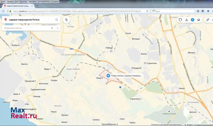Open the browser downloads arrow icon

207,11
